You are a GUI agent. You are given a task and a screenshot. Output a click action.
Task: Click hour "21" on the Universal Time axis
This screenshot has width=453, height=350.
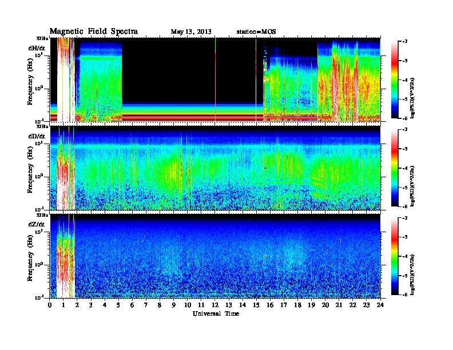[x=339, y=305]
